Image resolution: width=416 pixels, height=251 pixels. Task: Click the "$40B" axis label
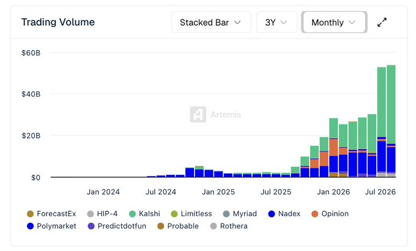point(31,94)
